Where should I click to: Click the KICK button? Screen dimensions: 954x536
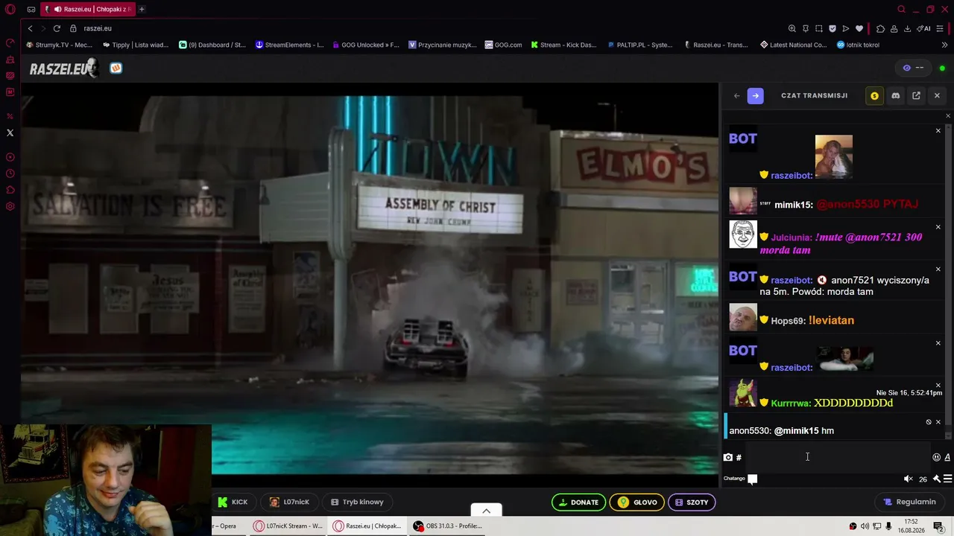pyautogui.click(x=233, y=502)
